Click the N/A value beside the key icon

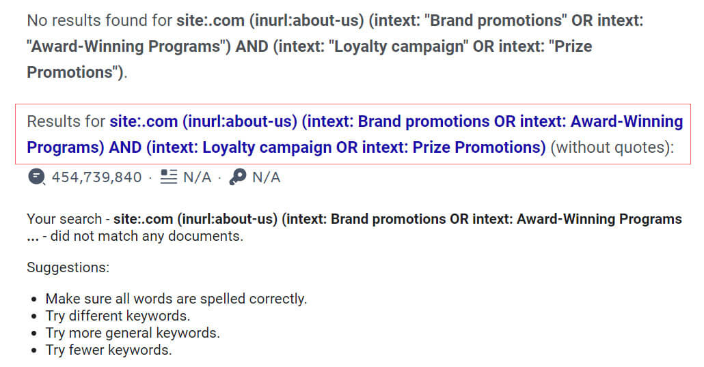[266, 177]
